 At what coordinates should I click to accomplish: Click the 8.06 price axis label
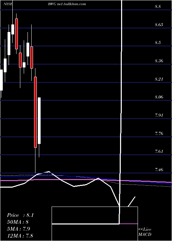[x=159, y=97]
